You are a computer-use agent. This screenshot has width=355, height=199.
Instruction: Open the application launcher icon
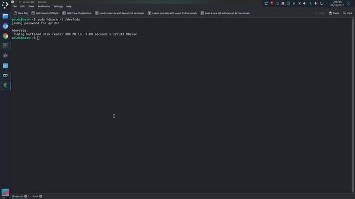(x=5, y=5)
